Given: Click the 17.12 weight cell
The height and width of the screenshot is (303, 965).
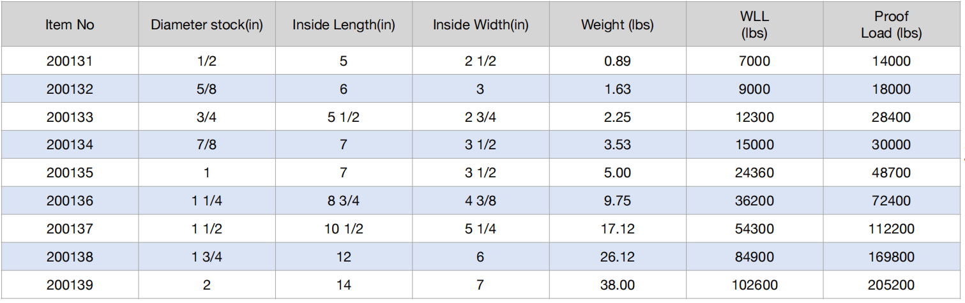Looking at the screenshot, I should (x=618, y=228).
